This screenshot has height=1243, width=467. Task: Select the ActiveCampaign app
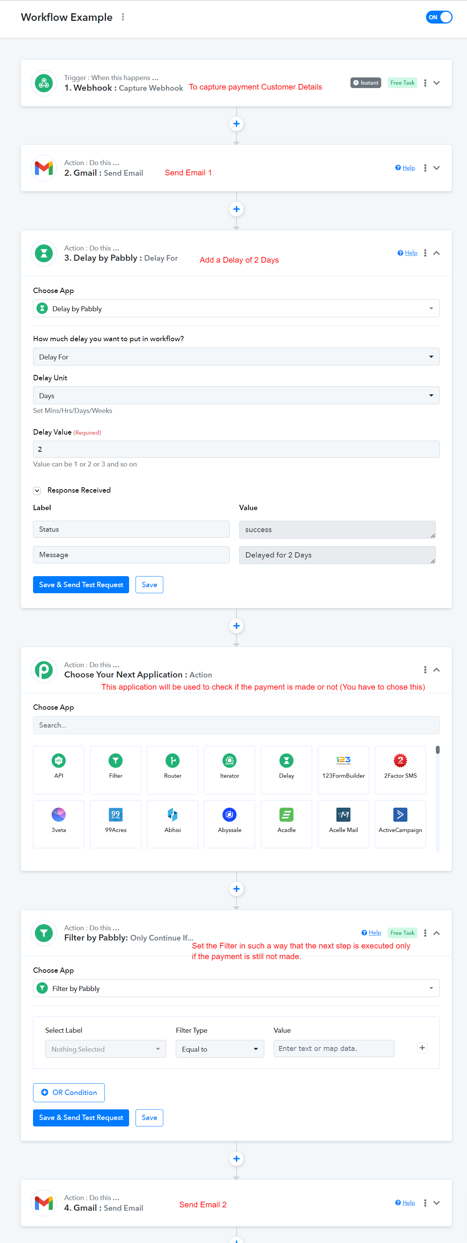tap(400, 824)
